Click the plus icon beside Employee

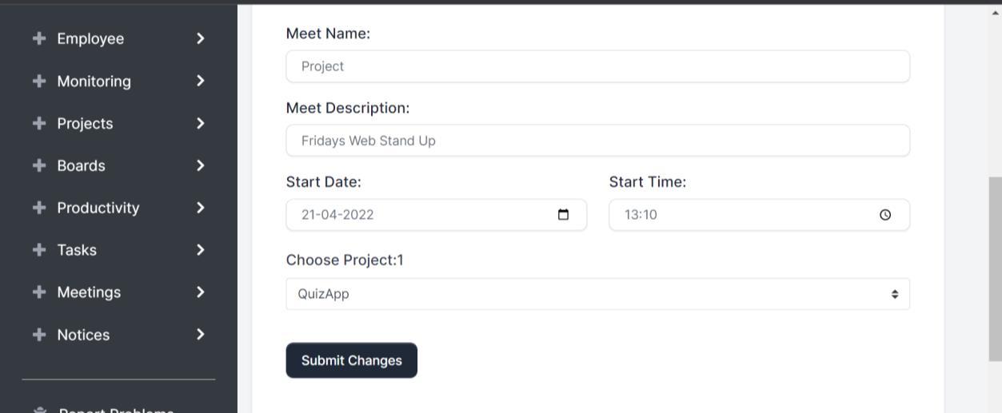[39, 38]
